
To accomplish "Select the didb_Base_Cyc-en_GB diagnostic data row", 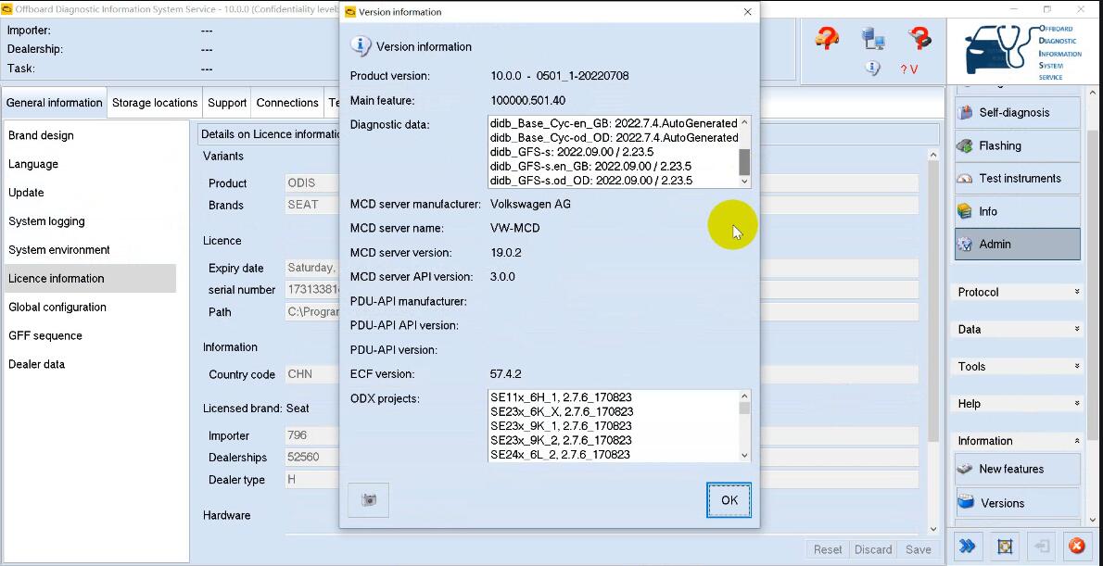I will [615, 123].
